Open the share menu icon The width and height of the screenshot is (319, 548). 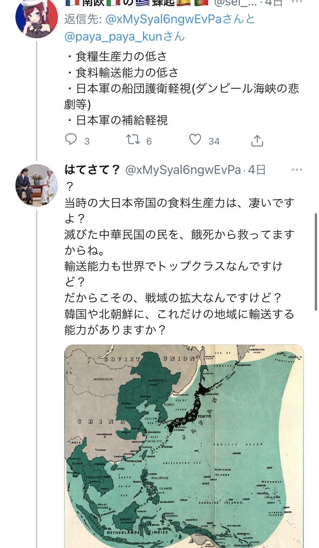257,140
